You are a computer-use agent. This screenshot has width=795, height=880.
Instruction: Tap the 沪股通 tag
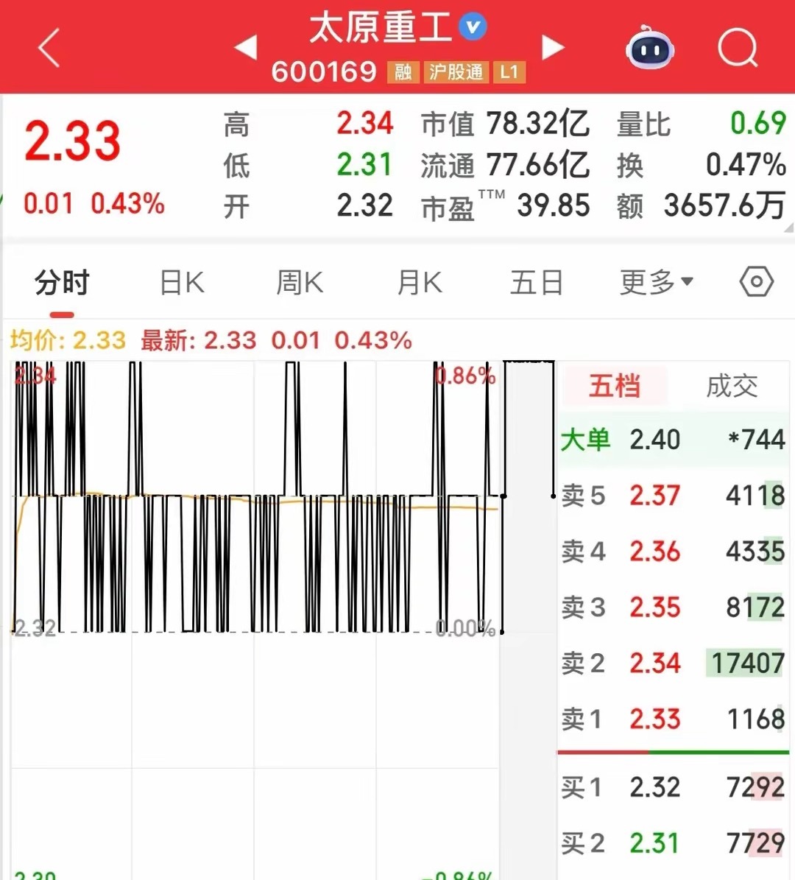[x=456, y=72]
